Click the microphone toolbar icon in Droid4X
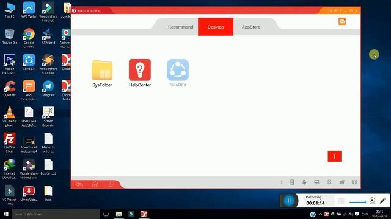 [x=304, y=182]
